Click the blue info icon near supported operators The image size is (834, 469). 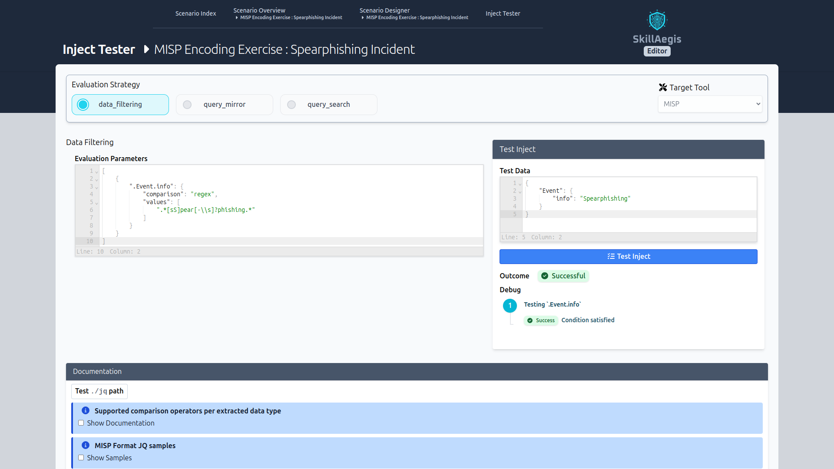tap(85, 410)
